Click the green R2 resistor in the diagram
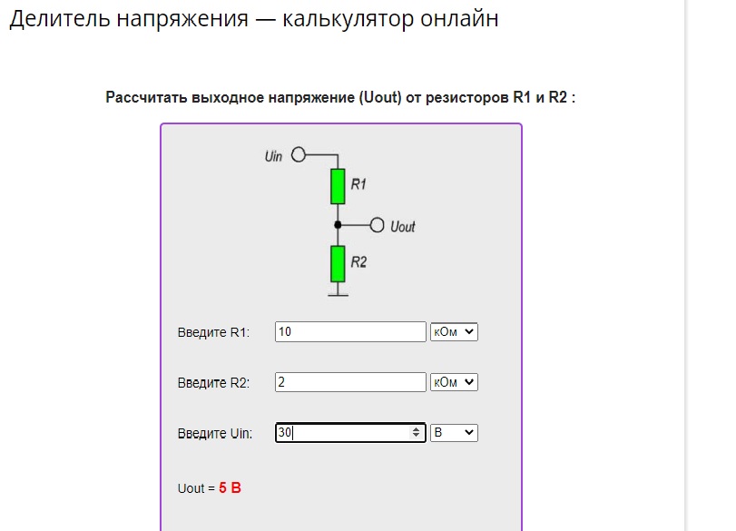Viewport: 736px width, 531px height. [337, 262]
